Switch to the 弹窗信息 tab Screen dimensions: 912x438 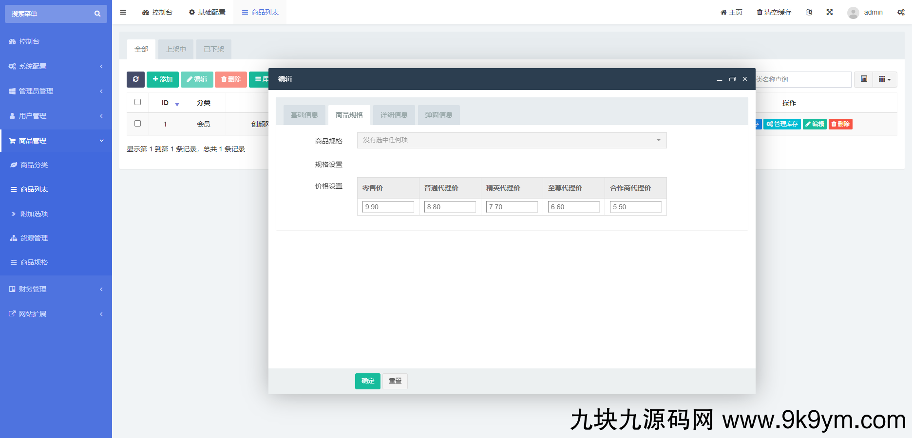tap(438, 115)
